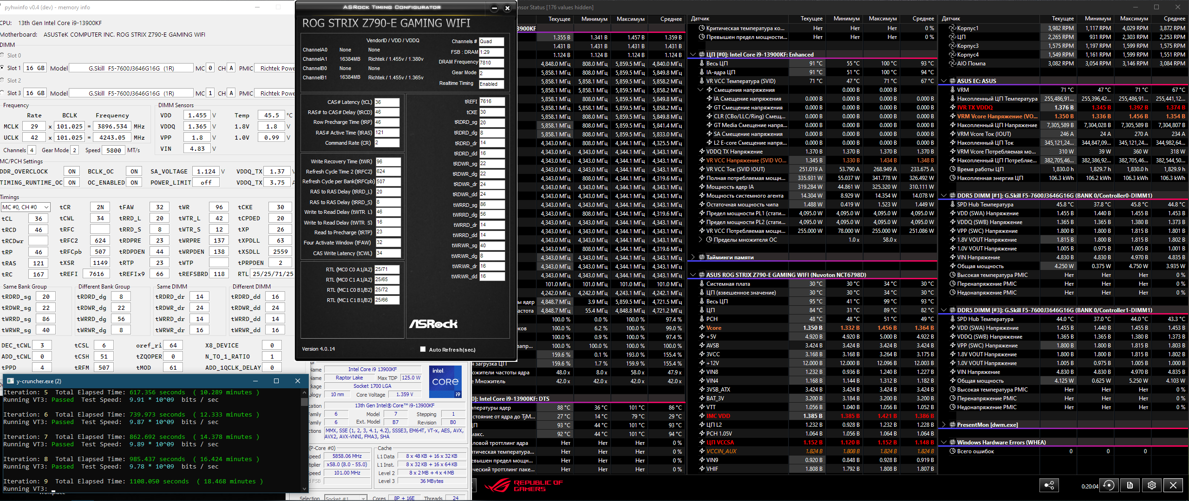Click the Intel Core i9 badge logo
1189x501 pixels.
(445, 382)
